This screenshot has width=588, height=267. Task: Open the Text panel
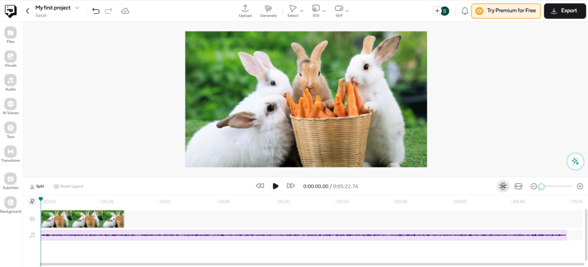(10, 131)
